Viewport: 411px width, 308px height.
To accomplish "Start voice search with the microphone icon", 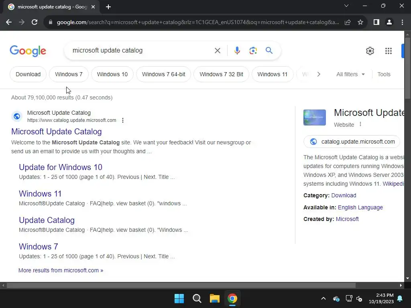I will point(237,51).
